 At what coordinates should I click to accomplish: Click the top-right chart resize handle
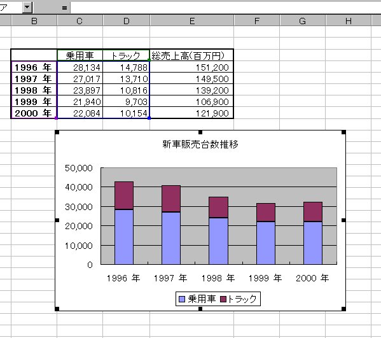pos(343,132)
